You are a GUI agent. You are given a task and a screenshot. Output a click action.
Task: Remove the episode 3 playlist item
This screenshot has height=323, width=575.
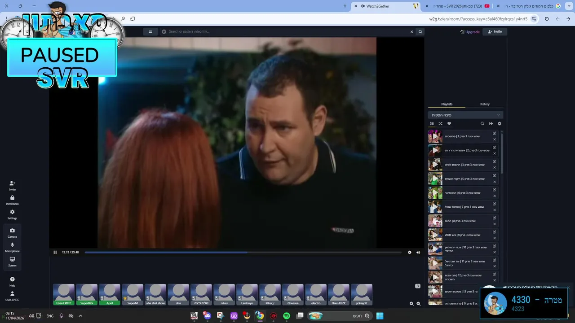tap(495, 167)
